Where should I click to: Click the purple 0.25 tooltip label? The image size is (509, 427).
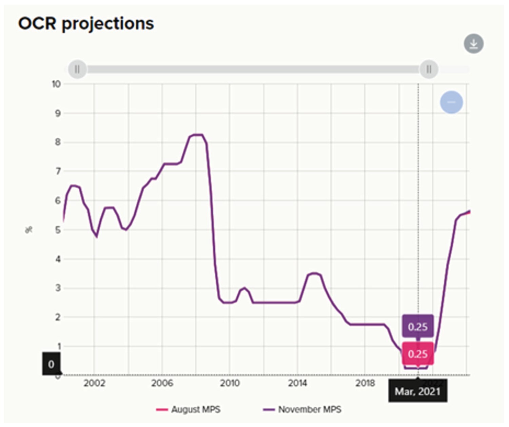pyautogui.click(x=418, y=326)
